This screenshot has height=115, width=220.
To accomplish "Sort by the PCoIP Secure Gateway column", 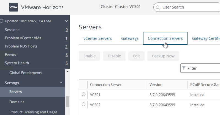I will click(205, 85).
